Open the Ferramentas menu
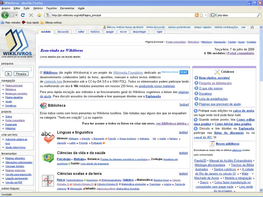263x197 pixels. coord(67,8)
